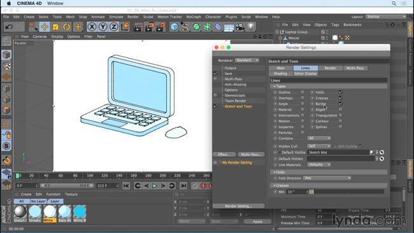Open the Line Materials Defaults dropdown
The height and width of the screenshot is (233, 414).
click(x=319, y=165)
